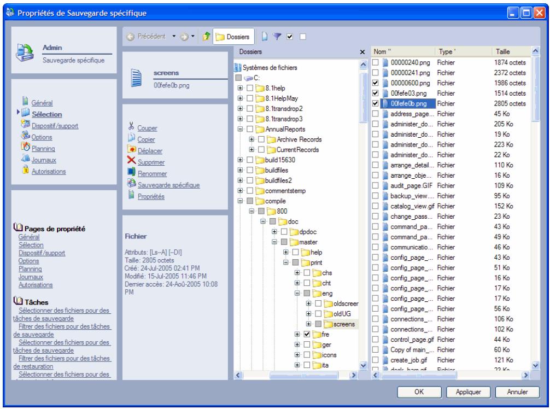Check the 00000241.png file checkbox
Screen dimensions: 550x409
375,73
